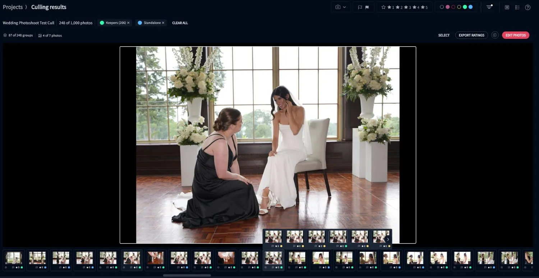Open the help question mark icon
Image resolution: width=539 pixels, height=278 pixels.
point(528,7)
